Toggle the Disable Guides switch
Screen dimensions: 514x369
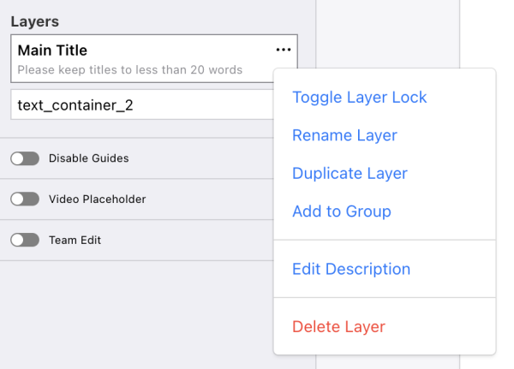[25, 158]
